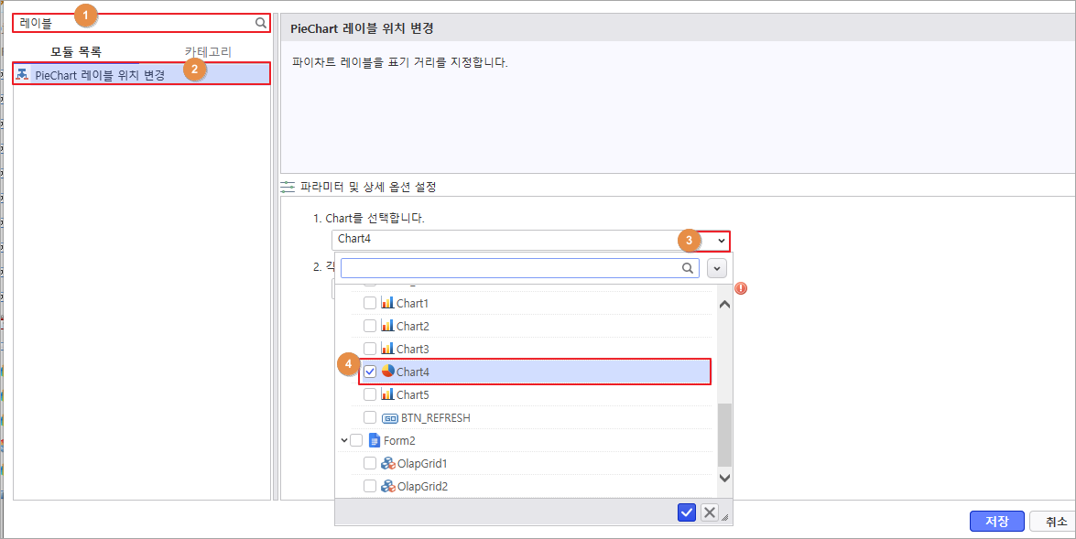The height and width of the screenshot is (539, 1076).
Task: Click the Chart4 pie chart icon
Action: [387, 372]
